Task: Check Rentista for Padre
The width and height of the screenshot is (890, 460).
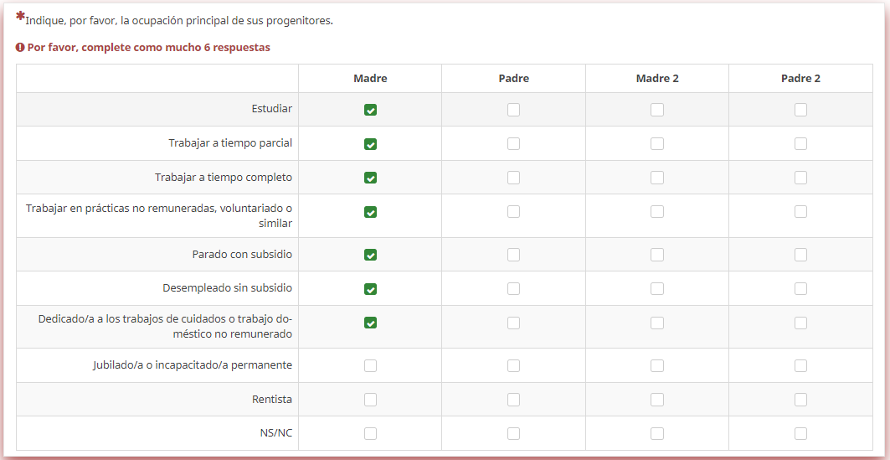Action: 513,399
